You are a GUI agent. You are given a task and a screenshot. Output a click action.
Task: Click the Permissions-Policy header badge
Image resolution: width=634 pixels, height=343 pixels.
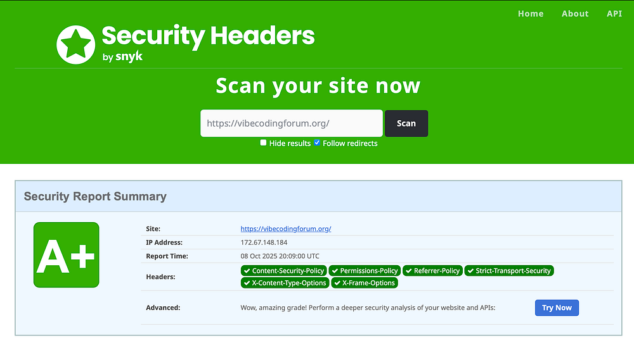tap(365, 271)
